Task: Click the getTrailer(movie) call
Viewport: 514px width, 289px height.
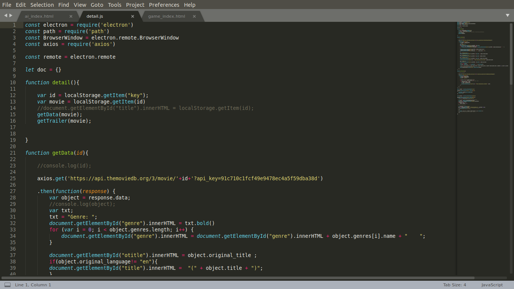Action: [x=64, y=121]
